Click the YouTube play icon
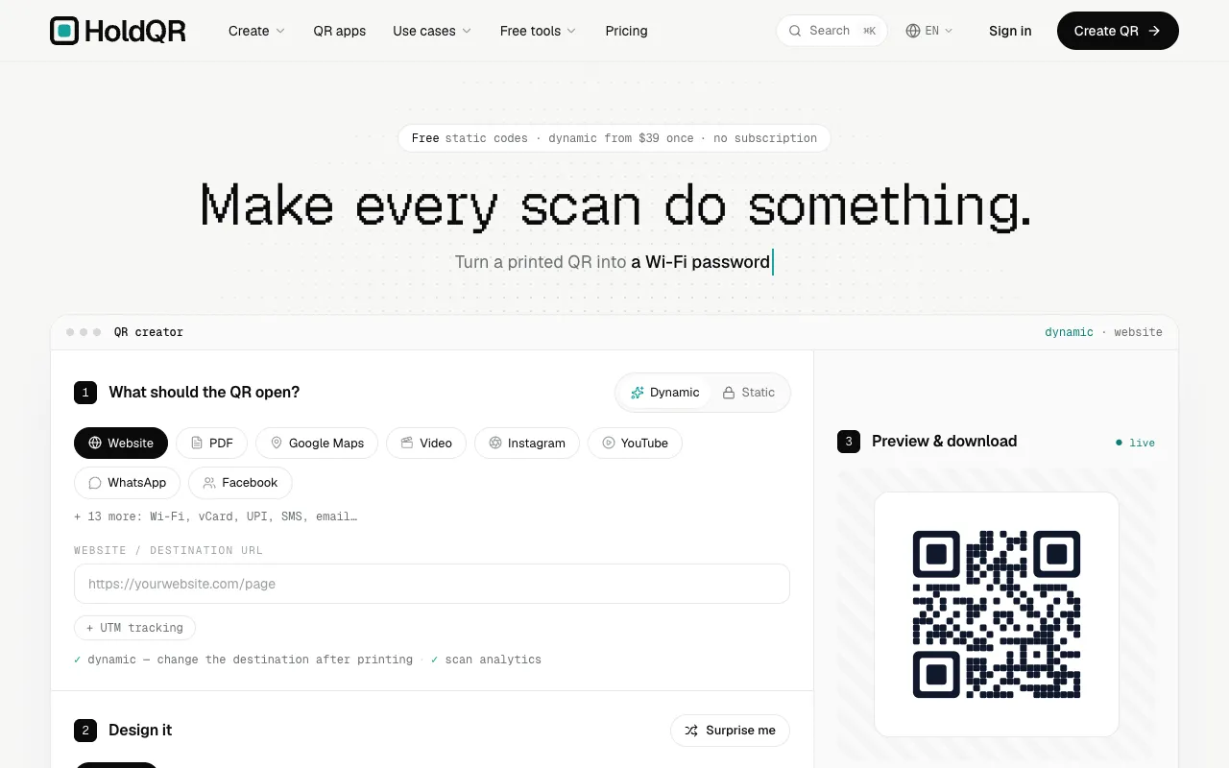Screen dimensions: 1229x768 pyautogui.click(x=609, y=443)
